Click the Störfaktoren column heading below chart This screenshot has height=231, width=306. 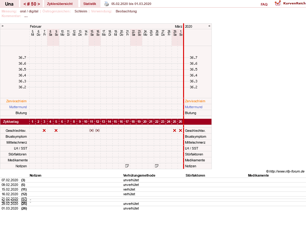195,175
